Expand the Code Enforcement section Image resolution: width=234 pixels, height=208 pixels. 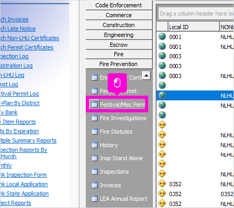coord(119,5)
